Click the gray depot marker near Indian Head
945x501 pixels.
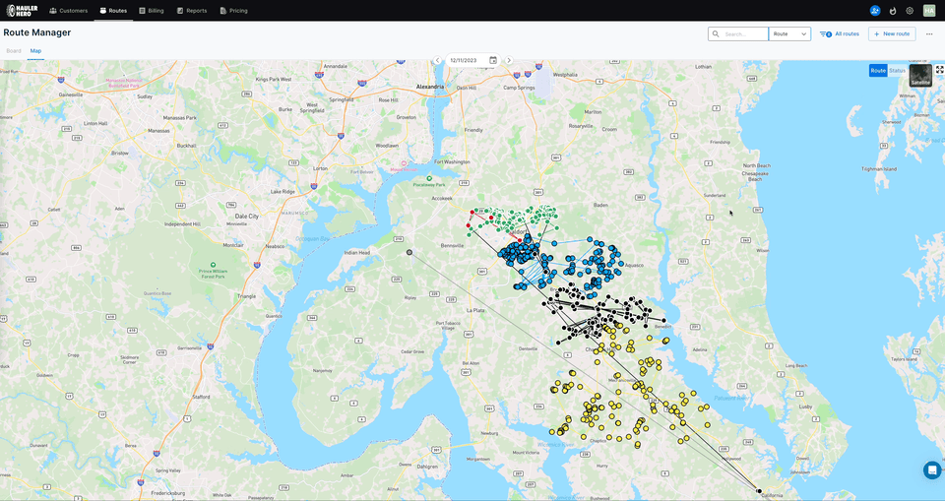[409, 253]
